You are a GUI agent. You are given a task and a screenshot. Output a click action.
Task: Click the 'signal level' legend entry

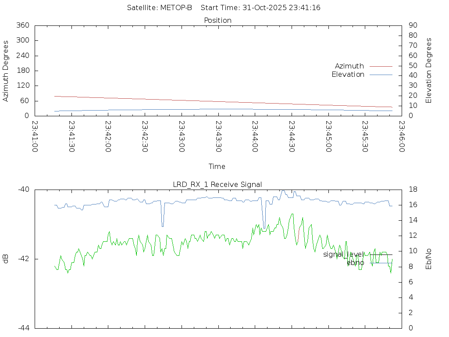[343, 255]
